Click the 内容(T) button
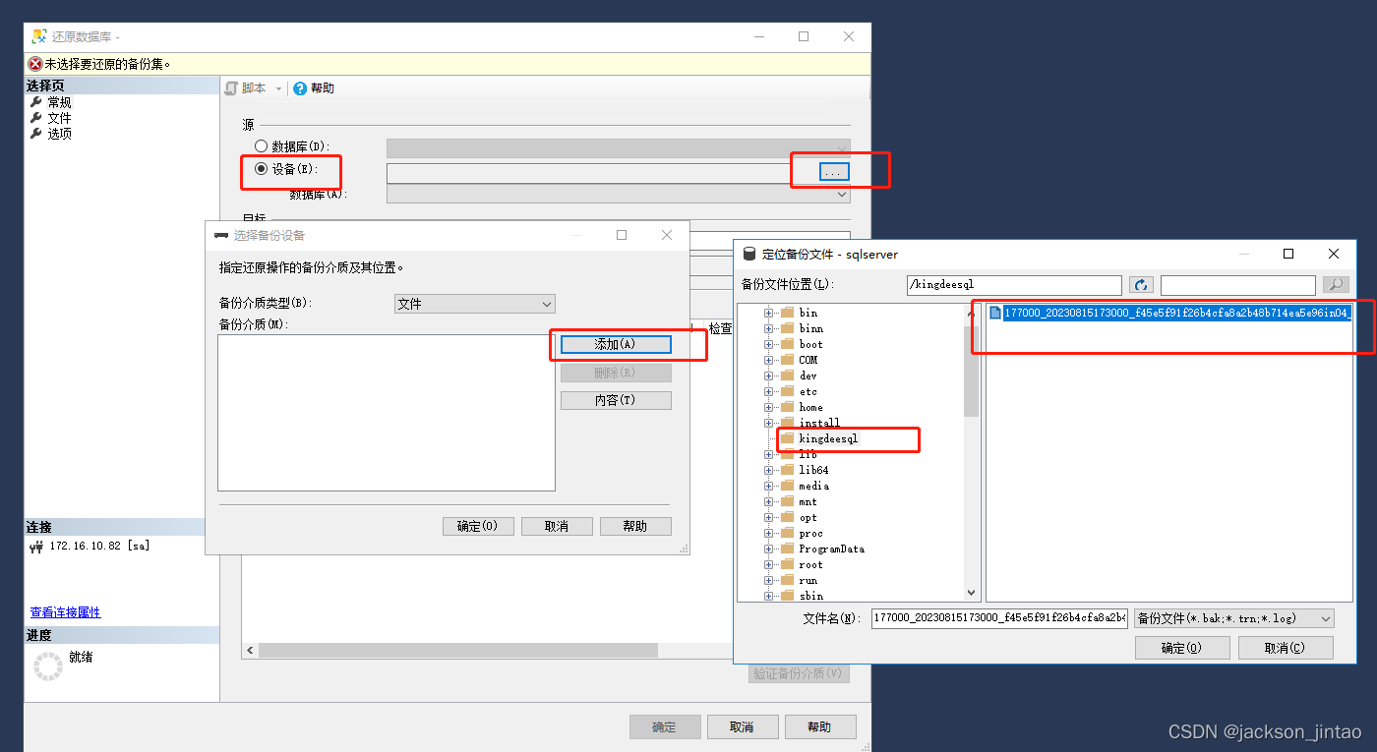This screenshot has width=1377, height=752. click(616, 400)
